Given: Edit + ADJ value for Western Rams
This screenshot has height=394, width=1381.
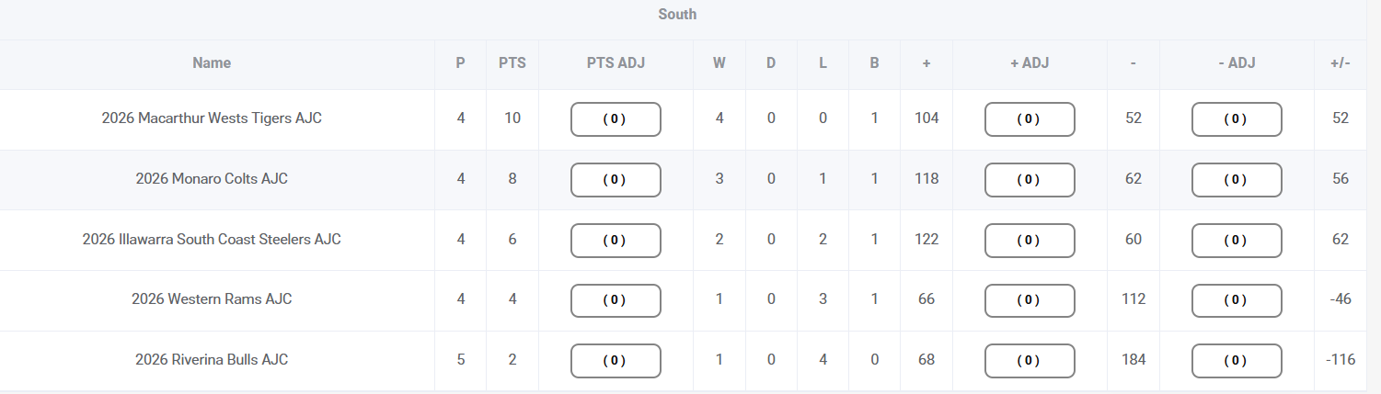Looking at the screenshot, I should coord(1030,300).
